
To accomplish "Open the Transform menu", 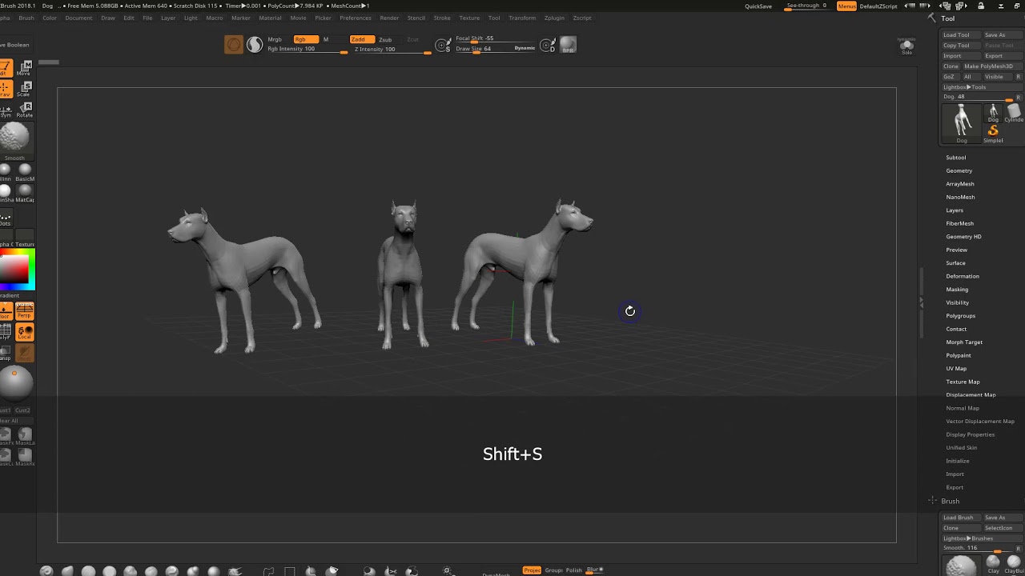I will pyautogui.click(x=522, y=18).
